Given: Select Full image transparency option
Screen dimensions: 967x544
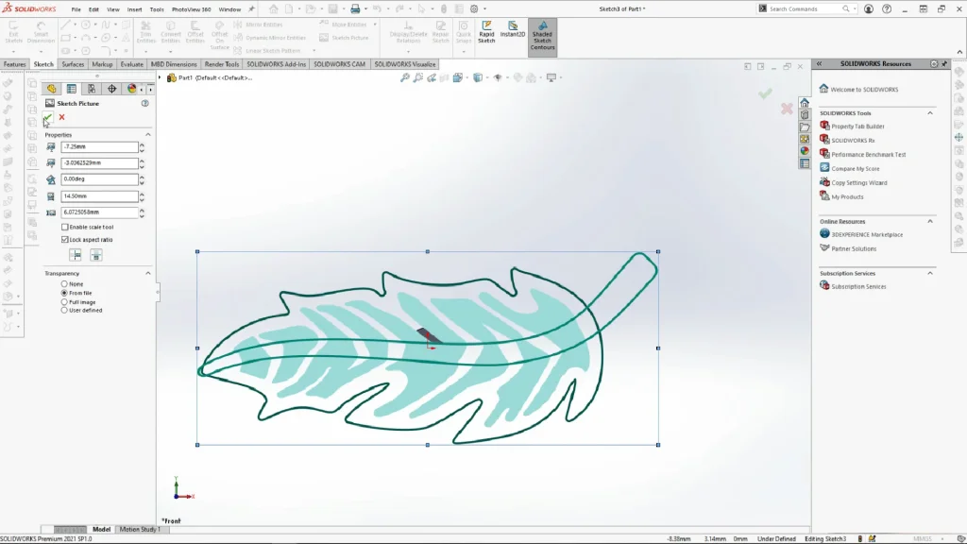Looking at the screenshot, I should (64, 301).
